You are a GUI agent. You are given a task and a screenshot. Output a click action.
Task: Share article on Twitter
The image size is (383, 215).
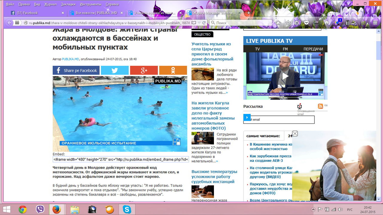click(x=115, y=70)
